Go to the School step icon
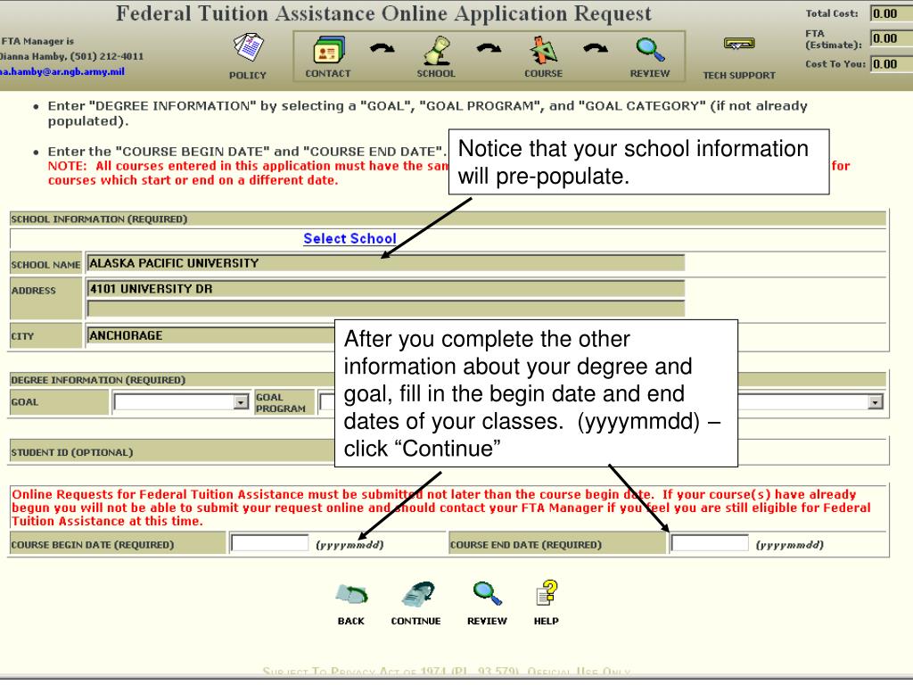913x685 pixels. click(x=436, y=50)
